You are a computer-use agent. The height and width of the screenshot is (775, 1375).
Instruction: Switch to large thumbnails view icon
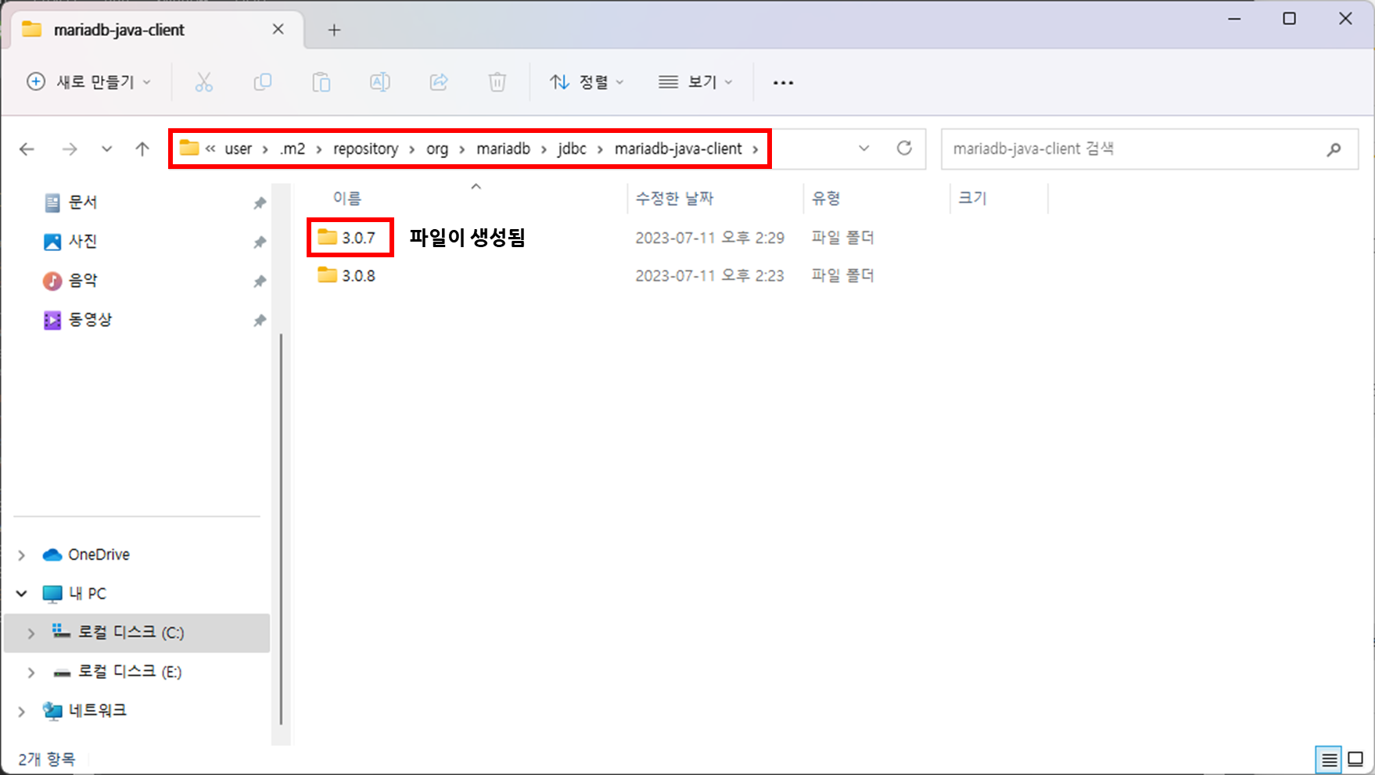[x=1355, y=759]
